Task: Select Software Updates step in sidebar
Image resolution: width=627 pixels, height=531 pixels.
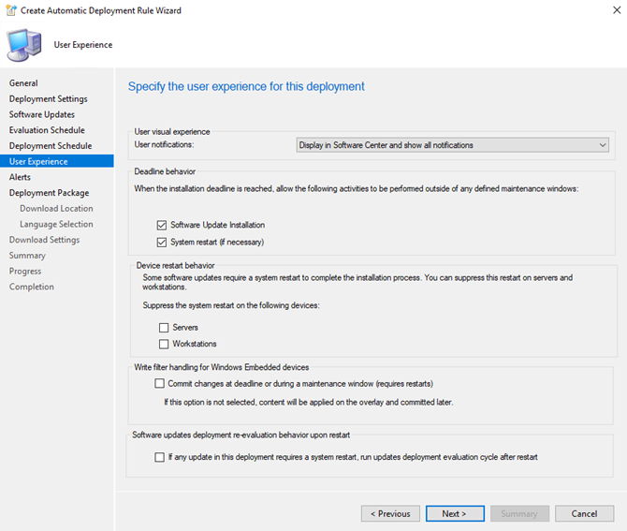Action: (x=42, y=114)
